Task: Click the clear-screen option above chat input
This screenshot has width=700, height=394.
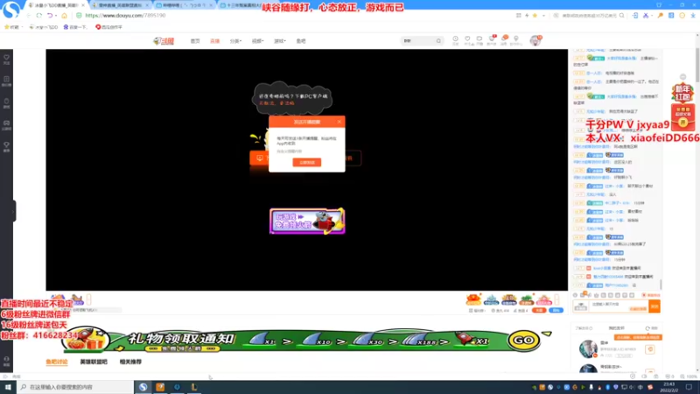Action: point(651,295)
